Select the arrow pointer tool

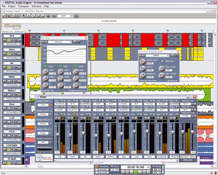(24, 16)
